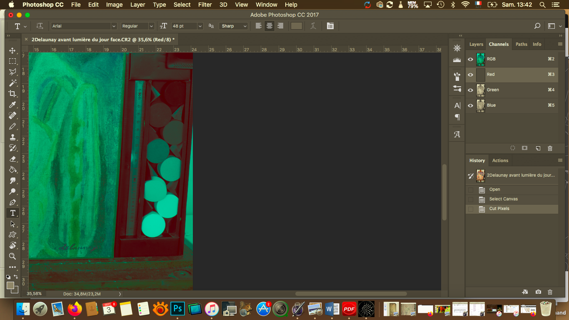Image resolution: width=569 pixels, height=320 pixels.
Task: Select the Hand tool
Action: click(12, 245)
